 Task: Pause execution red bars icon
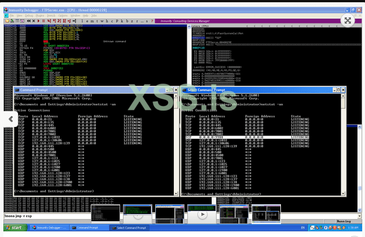43,21
